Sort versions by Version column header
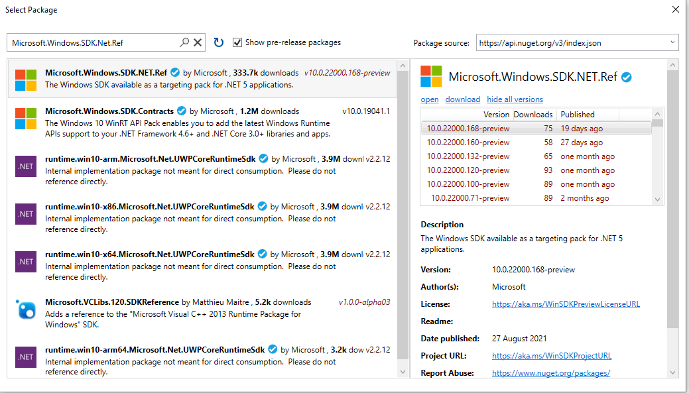Screen dimensions: 689x393 click(x=466, y=114)
